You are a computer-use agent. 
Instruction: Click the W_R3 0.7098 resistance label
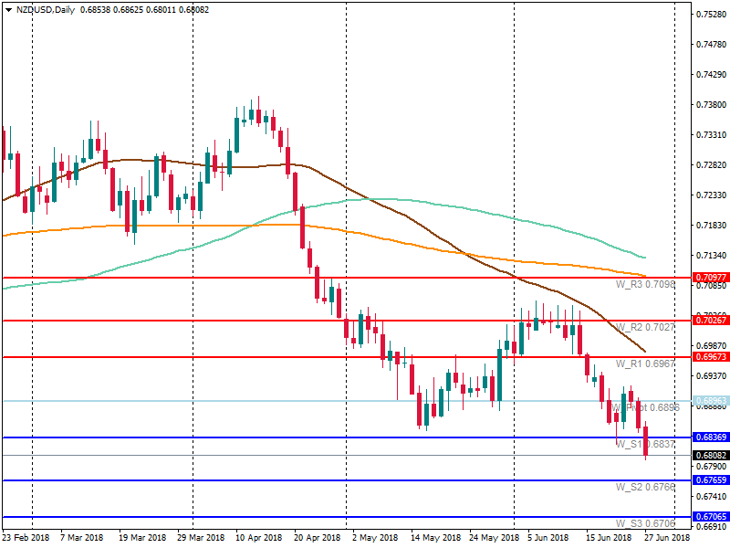[x=645, y=285]
